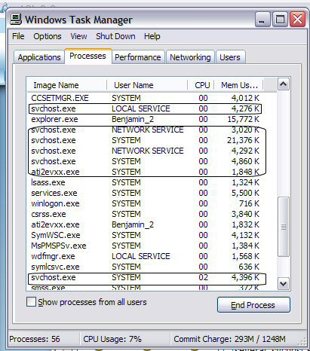Minimize the Windows Task Manager window
310x351 pixels.
[x=262, y=20]
